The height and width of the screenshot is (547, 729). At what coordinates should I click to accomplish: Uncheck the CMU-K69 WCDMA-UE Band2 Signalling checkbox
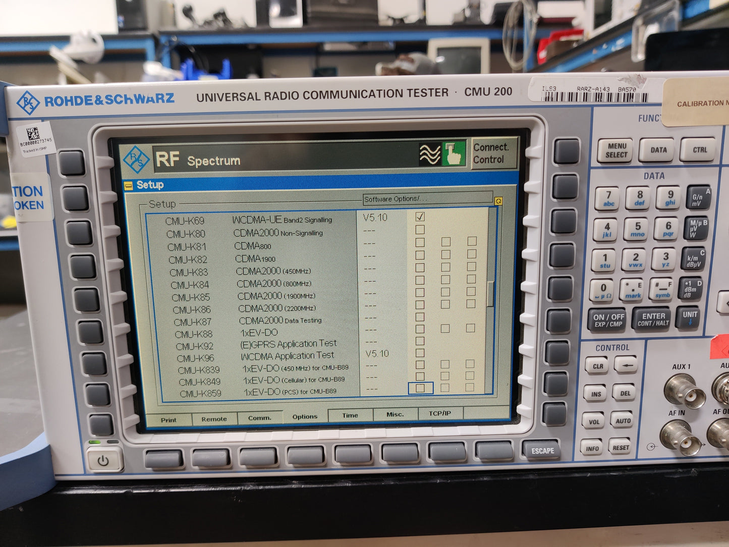(420, 217)
